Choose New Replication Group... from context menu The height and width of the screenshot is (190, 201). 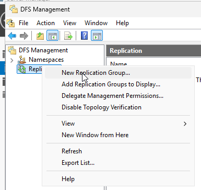pyautogui.click(x=118, y=73)
